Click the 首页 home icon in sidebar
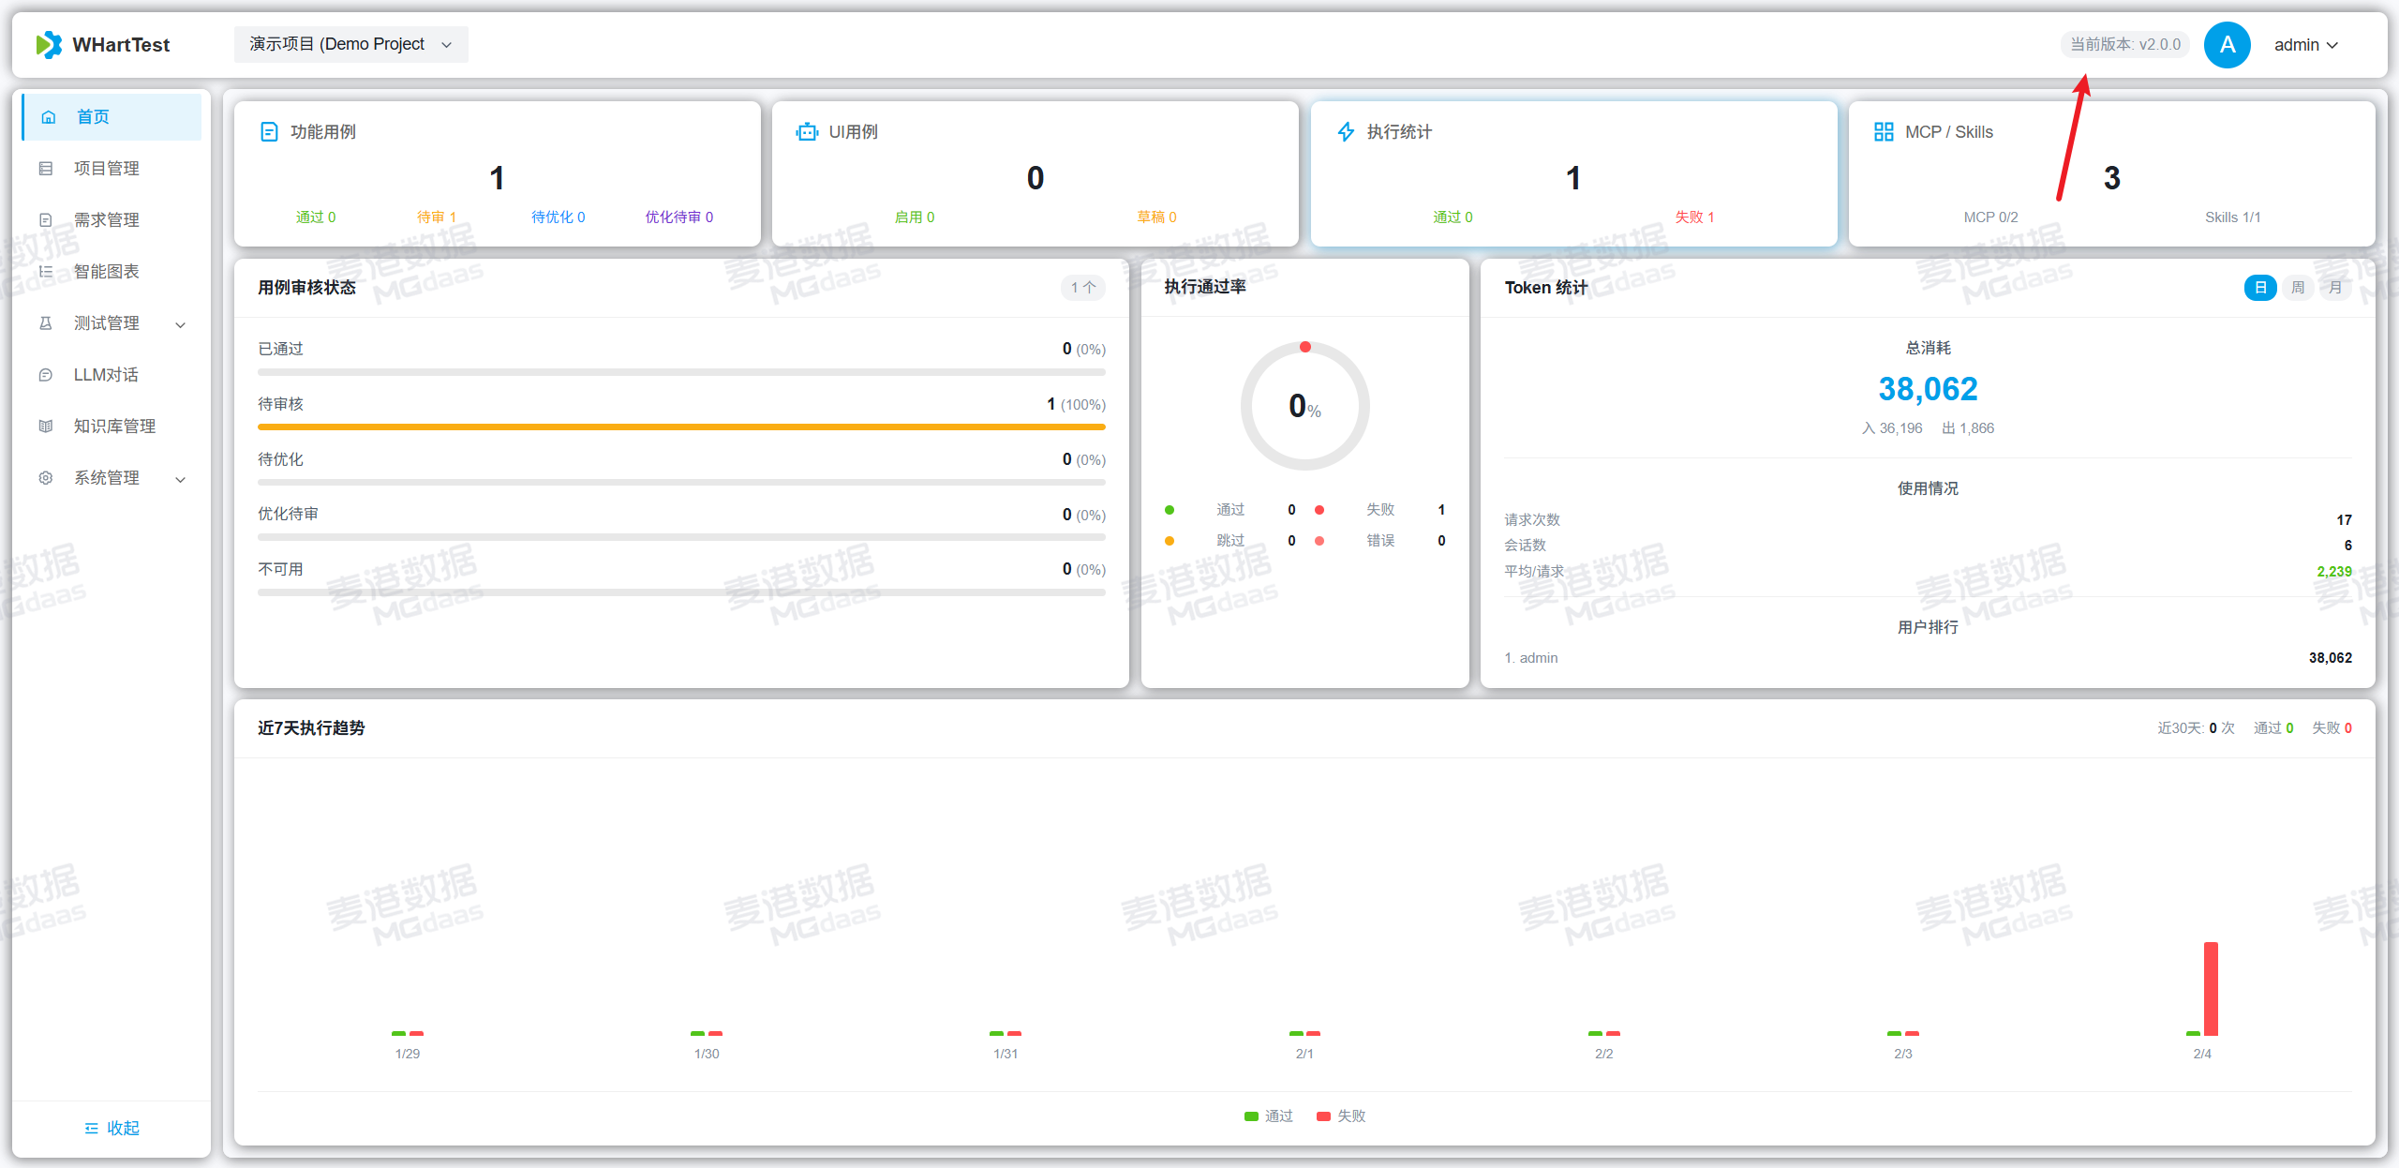2399x1168 pixels. pos(49,117)
